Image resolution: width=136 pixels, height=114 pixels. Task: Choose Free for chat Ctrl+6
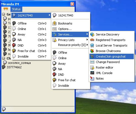point(31,51)
